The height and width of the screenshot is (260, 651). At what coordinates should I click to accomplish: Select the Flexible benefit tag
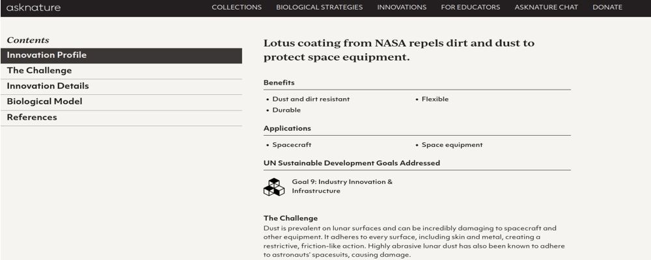[435, 99]
